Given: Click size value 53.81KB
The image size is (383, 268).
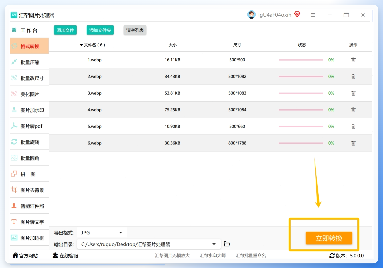Looking at the screenshot, I should coord(172,93).
